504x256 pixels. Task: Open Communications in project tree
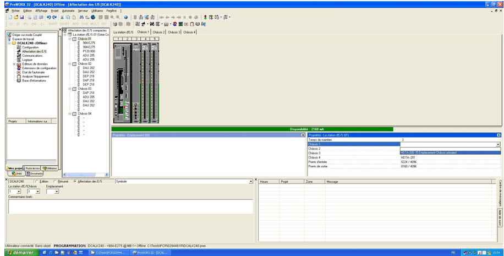point(32,56)
